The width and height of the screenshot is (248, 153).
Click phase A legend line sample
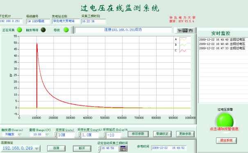183,39
